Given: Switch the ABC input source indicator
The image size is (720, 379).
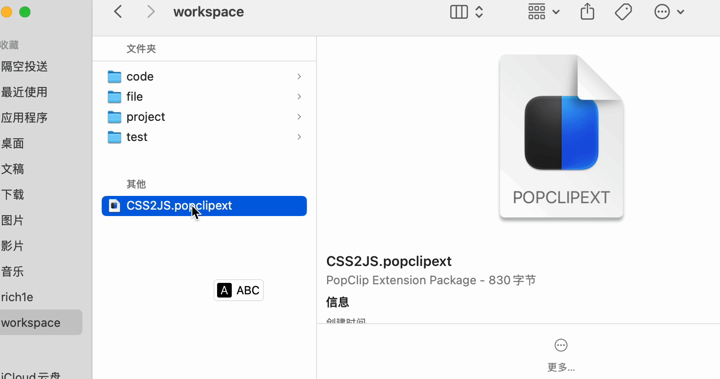Looking at the screenshot, I should click(x=239, y=290).
